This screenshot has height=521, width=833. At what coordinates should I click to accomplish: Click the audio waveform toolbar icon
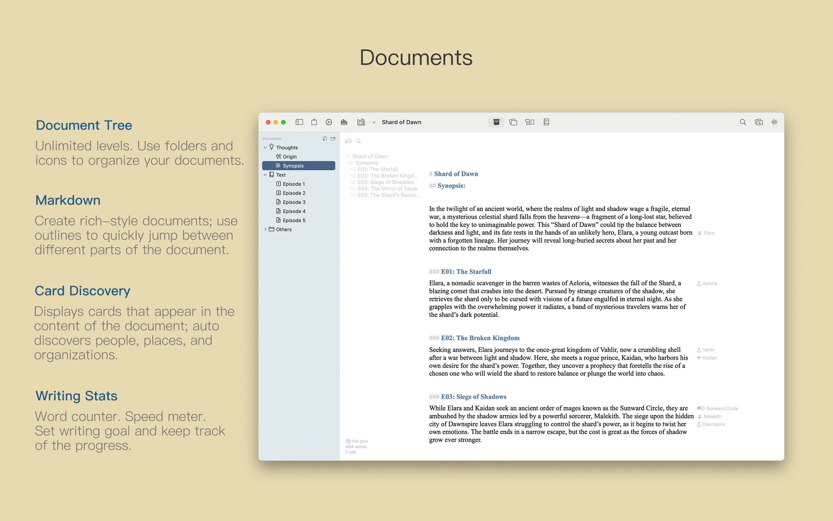point(775,122)
